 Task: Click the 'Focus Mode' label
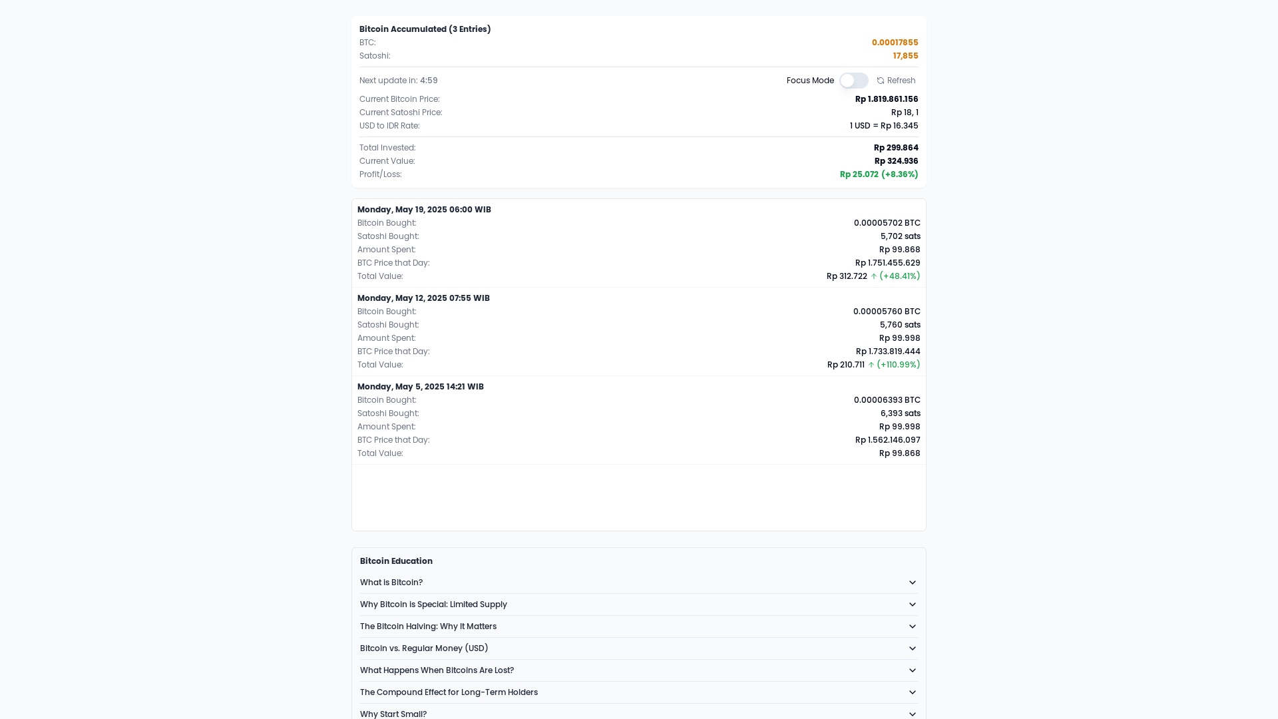pyautogui.click(x=810, y=81)
